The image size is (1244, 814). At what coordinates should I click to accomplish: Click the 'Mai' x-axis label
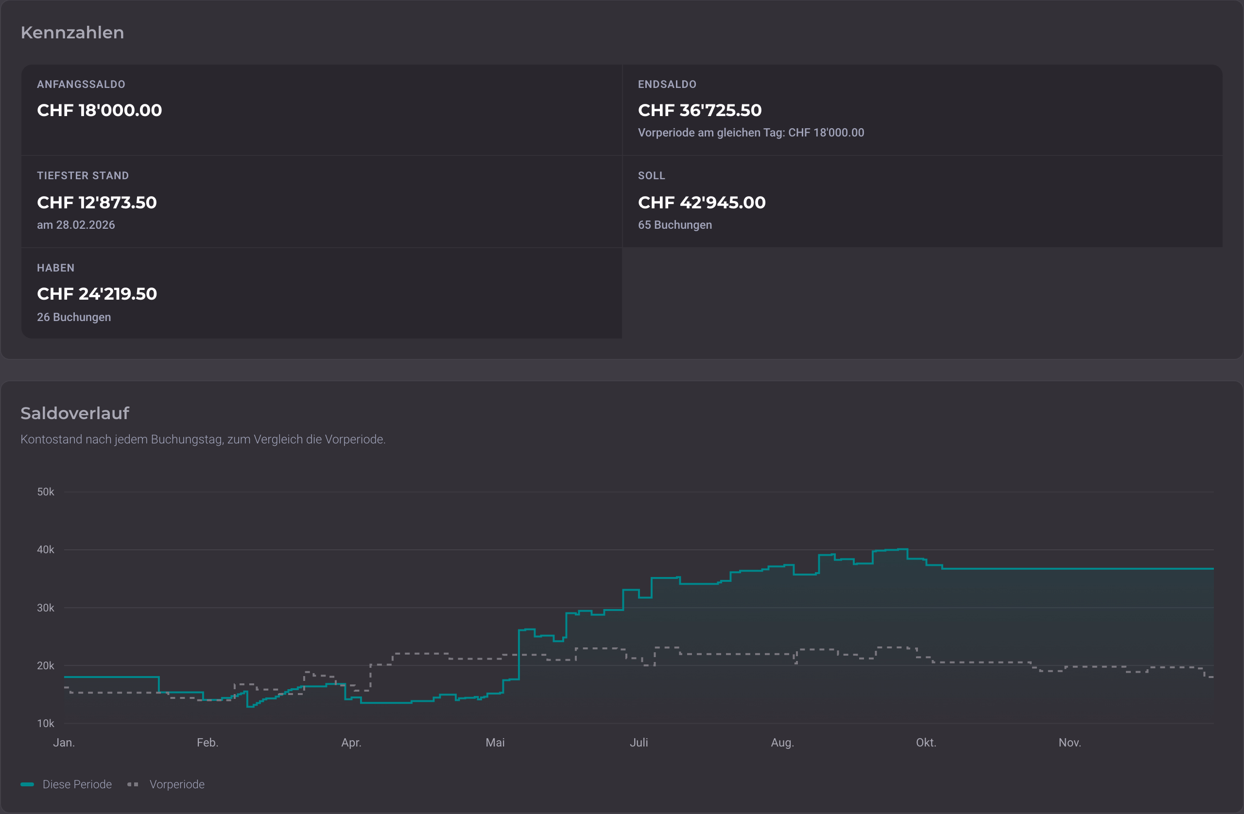pos(495,743)
